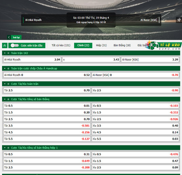Image resolution: width=182 pixels, height=175 pixels.
Task: Click the collapse-all double chevron icon
Action: pyautogui.click(x=5, y=46)
